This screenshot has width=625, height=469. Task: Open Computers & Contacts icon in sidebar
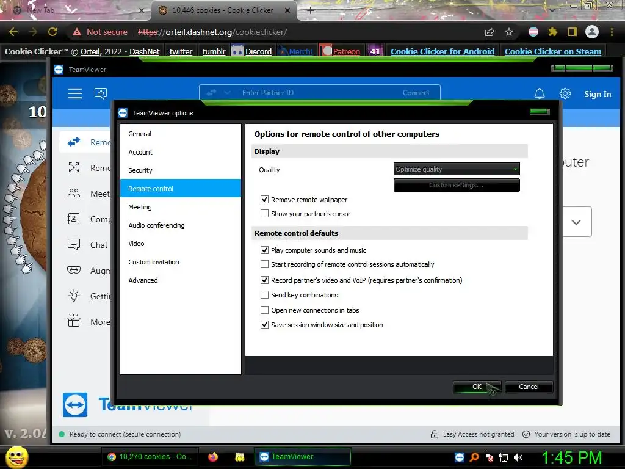(74, 219)
